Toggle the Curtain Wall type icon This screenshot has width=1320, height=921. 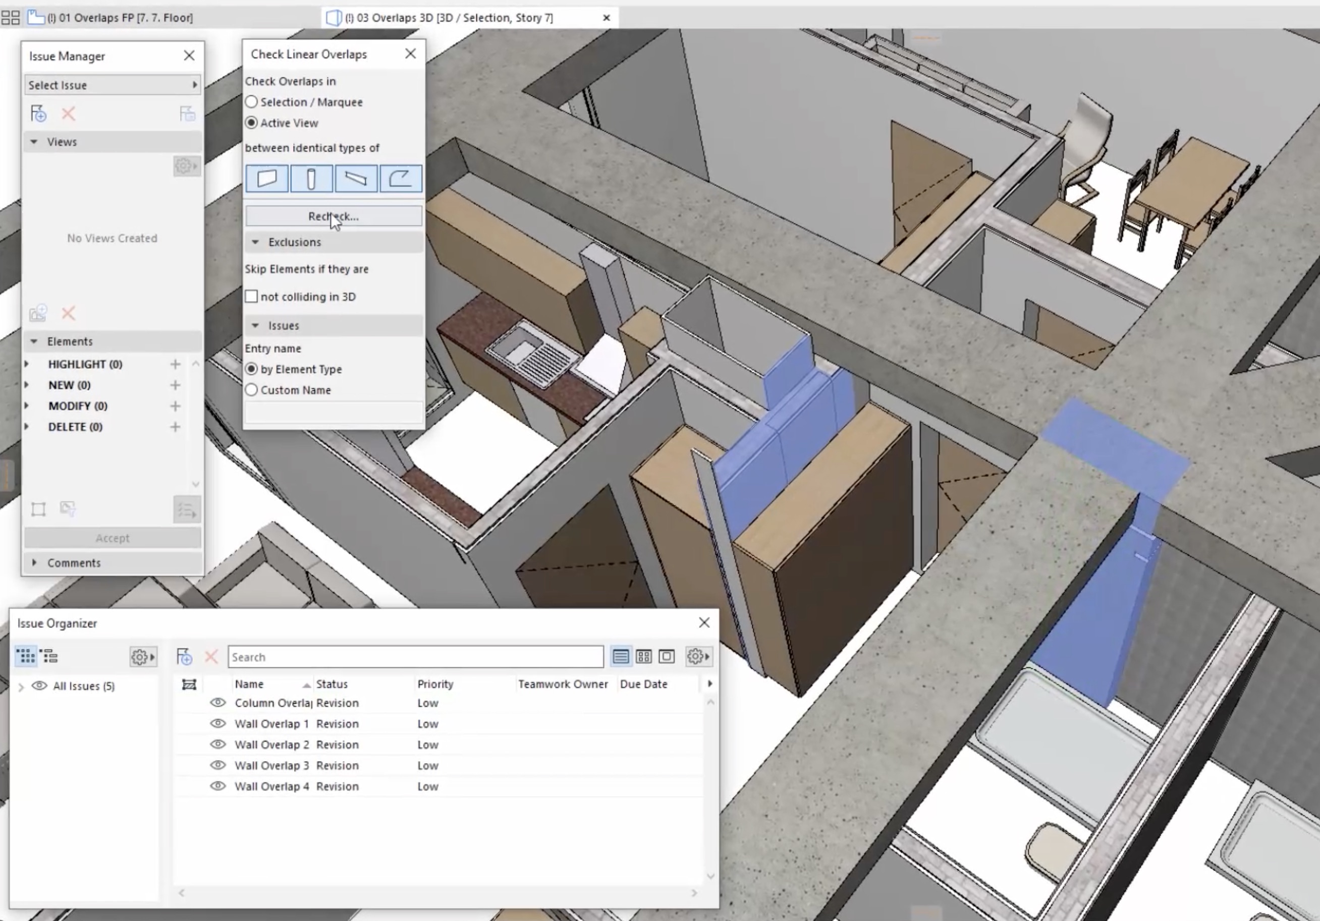401,179
